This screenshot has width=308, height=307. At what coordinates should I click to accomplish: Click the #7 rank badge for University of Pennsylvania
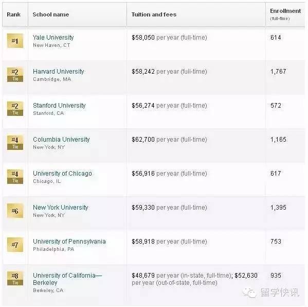point(15,245)
